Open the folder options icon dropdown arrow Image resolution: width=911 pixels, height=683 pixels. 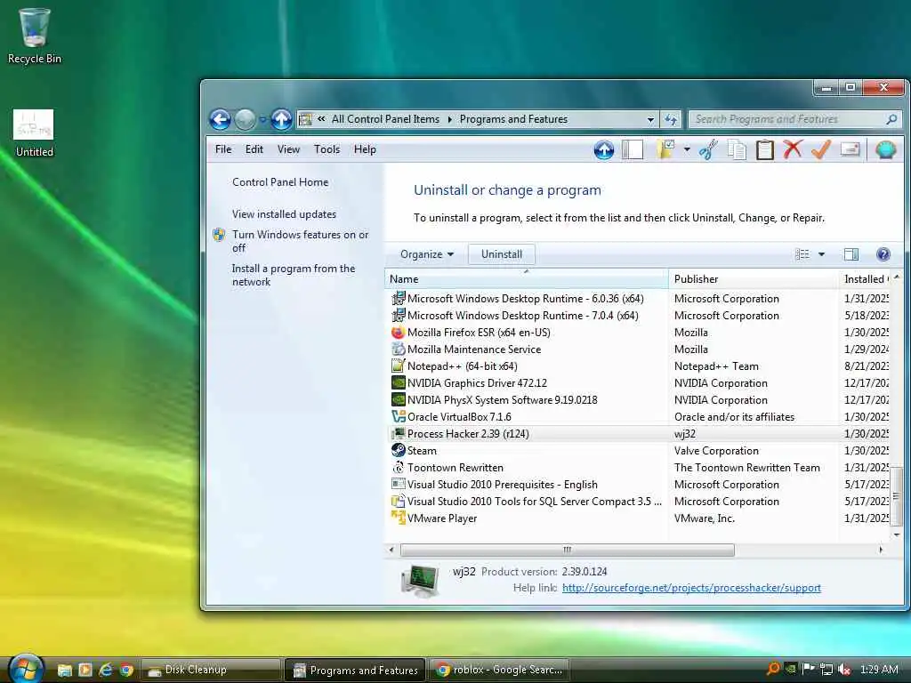(687, 149)
